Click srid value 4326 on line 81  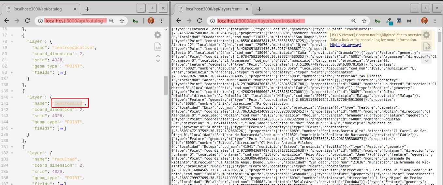(57, 60)
